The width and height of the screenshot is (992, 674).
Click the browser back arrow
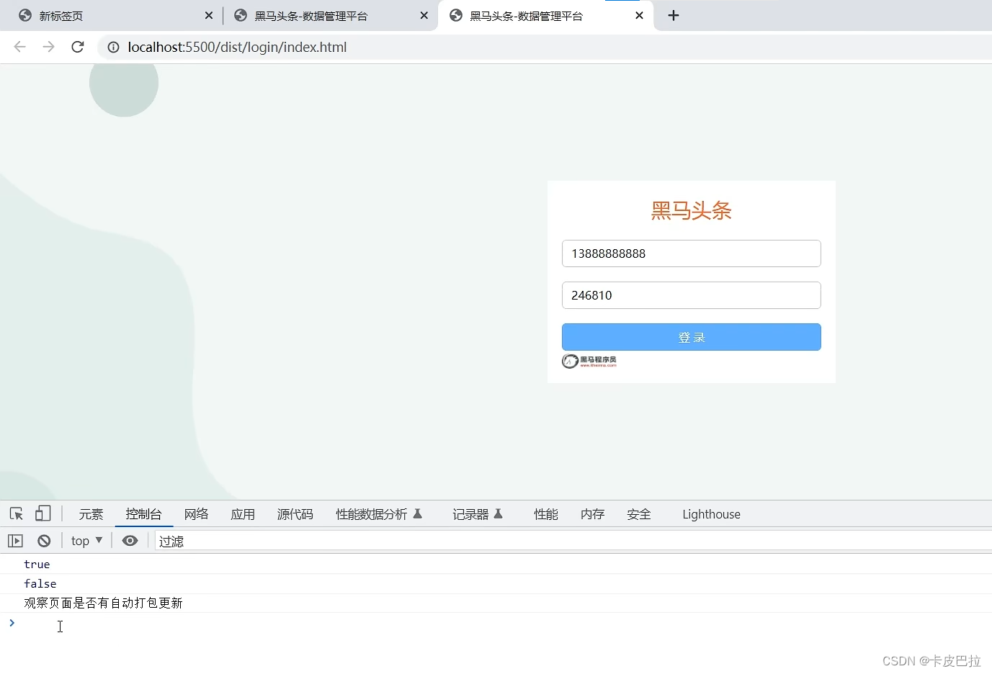coord(20,47)
